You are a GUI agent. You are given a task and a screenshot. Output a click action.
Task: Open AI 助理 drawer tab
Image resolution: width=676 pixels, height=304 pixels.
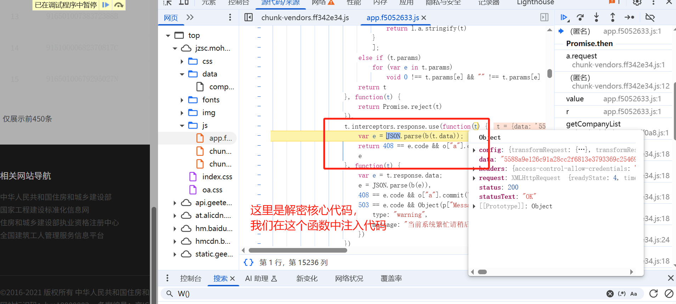coord(261,278)
